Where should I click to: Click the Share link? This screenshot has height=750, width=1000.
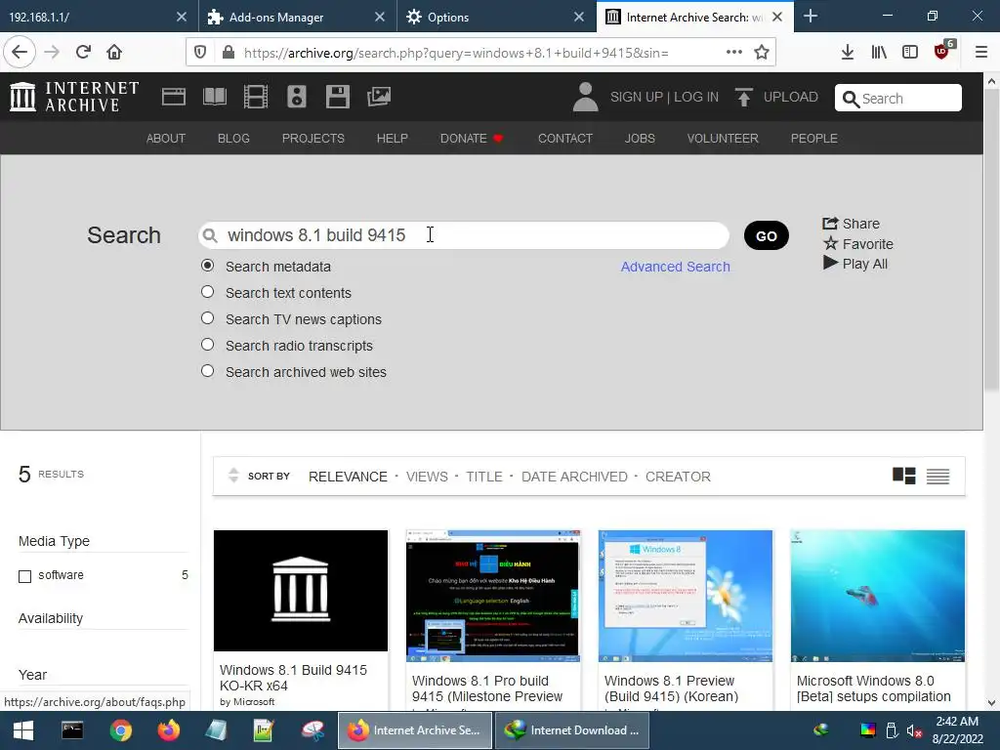(851, 224)
